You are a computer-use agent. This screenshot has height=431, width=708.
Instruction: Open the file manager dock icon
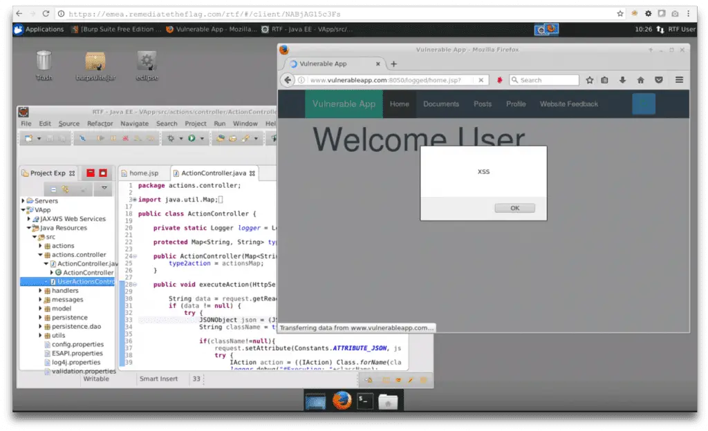(388, 401)
